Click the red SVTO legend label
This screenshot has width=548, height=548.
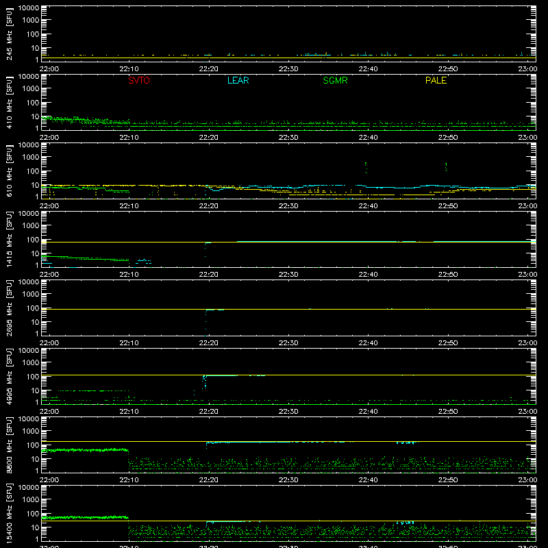(139, 80)
